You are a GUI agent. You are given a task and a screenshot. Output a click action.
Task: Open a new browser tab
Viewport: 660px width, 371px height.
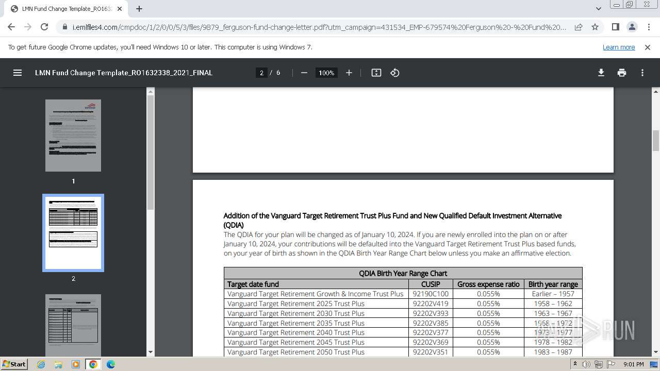pyautogui.click(x=139, y=9)
